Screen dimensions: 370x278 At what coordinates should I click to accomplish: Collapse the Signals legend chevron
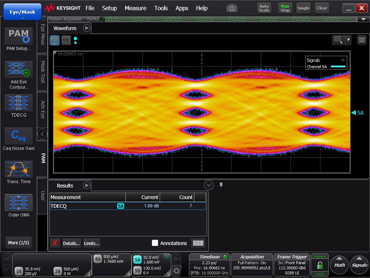(343, 60)
